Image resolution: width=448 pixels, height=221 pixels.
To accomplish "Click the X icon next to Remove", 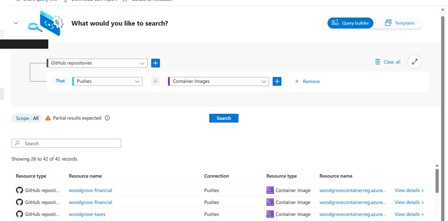I will point(297,81).
